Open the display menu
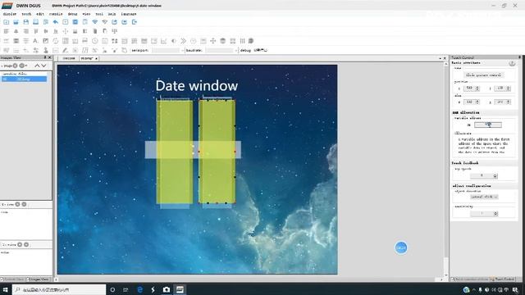This screenshot has width=525, height=295. [x=9, y=14]
